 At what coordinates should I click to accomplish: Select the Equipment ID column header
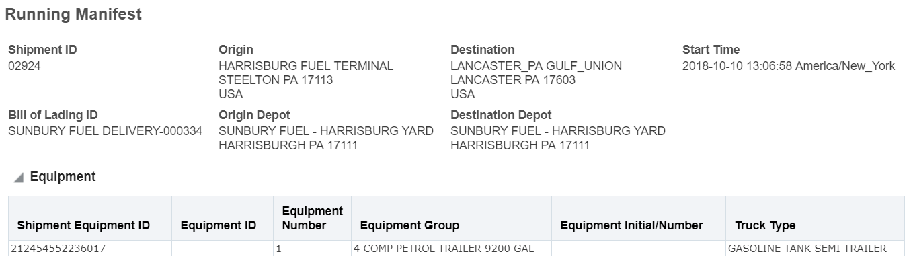tap(219, 225)
